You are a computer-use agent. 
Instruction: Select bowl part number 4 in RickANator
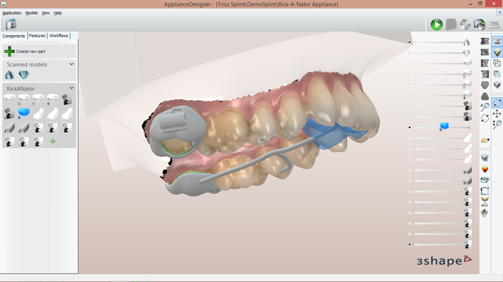52,99
